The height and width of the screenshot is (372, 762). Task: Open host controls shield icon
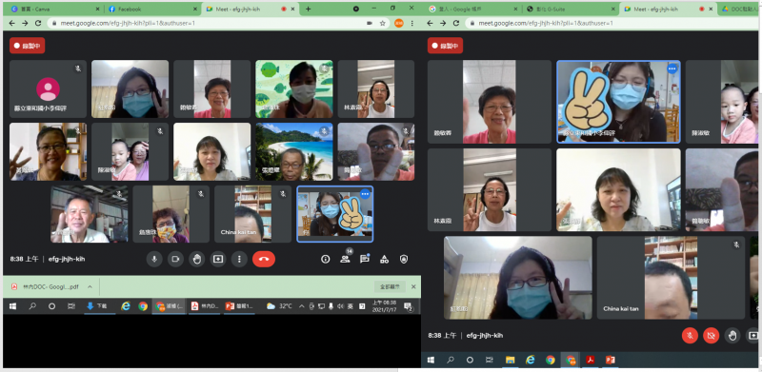[403, 260]
